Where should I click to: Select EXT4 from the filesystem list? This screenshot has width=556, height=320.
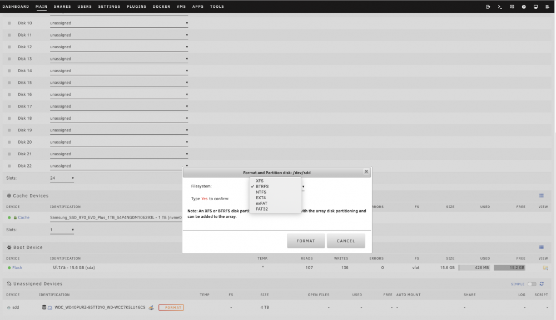pyautogui.click(x=275, y=197)
